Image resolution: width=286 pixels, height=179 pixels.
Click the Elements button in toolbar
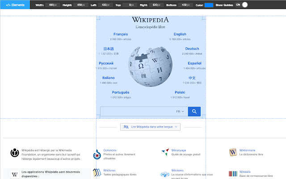coord(15,5)
